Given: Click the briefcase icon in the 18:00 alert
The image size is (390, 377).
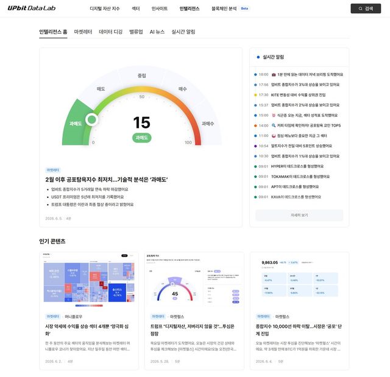Looking at the screenshot, I should click(274, 74).
